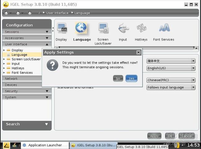Open the Hotkeys icon
This screenshot has height=149, width=201.
point(141,28)
